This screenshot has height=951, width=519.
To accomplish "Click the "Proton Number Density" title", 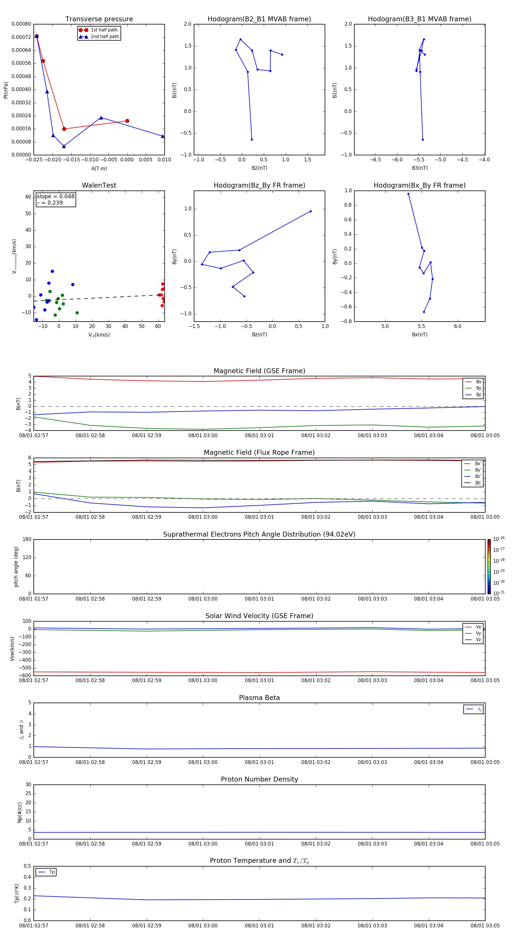I will [259, 779].
